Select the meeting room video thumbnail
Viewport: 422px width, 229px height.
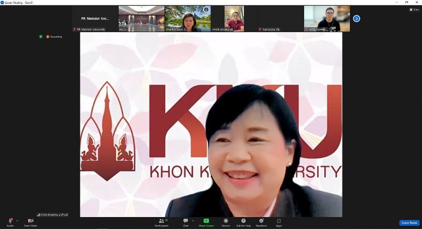tap(142, 19)
